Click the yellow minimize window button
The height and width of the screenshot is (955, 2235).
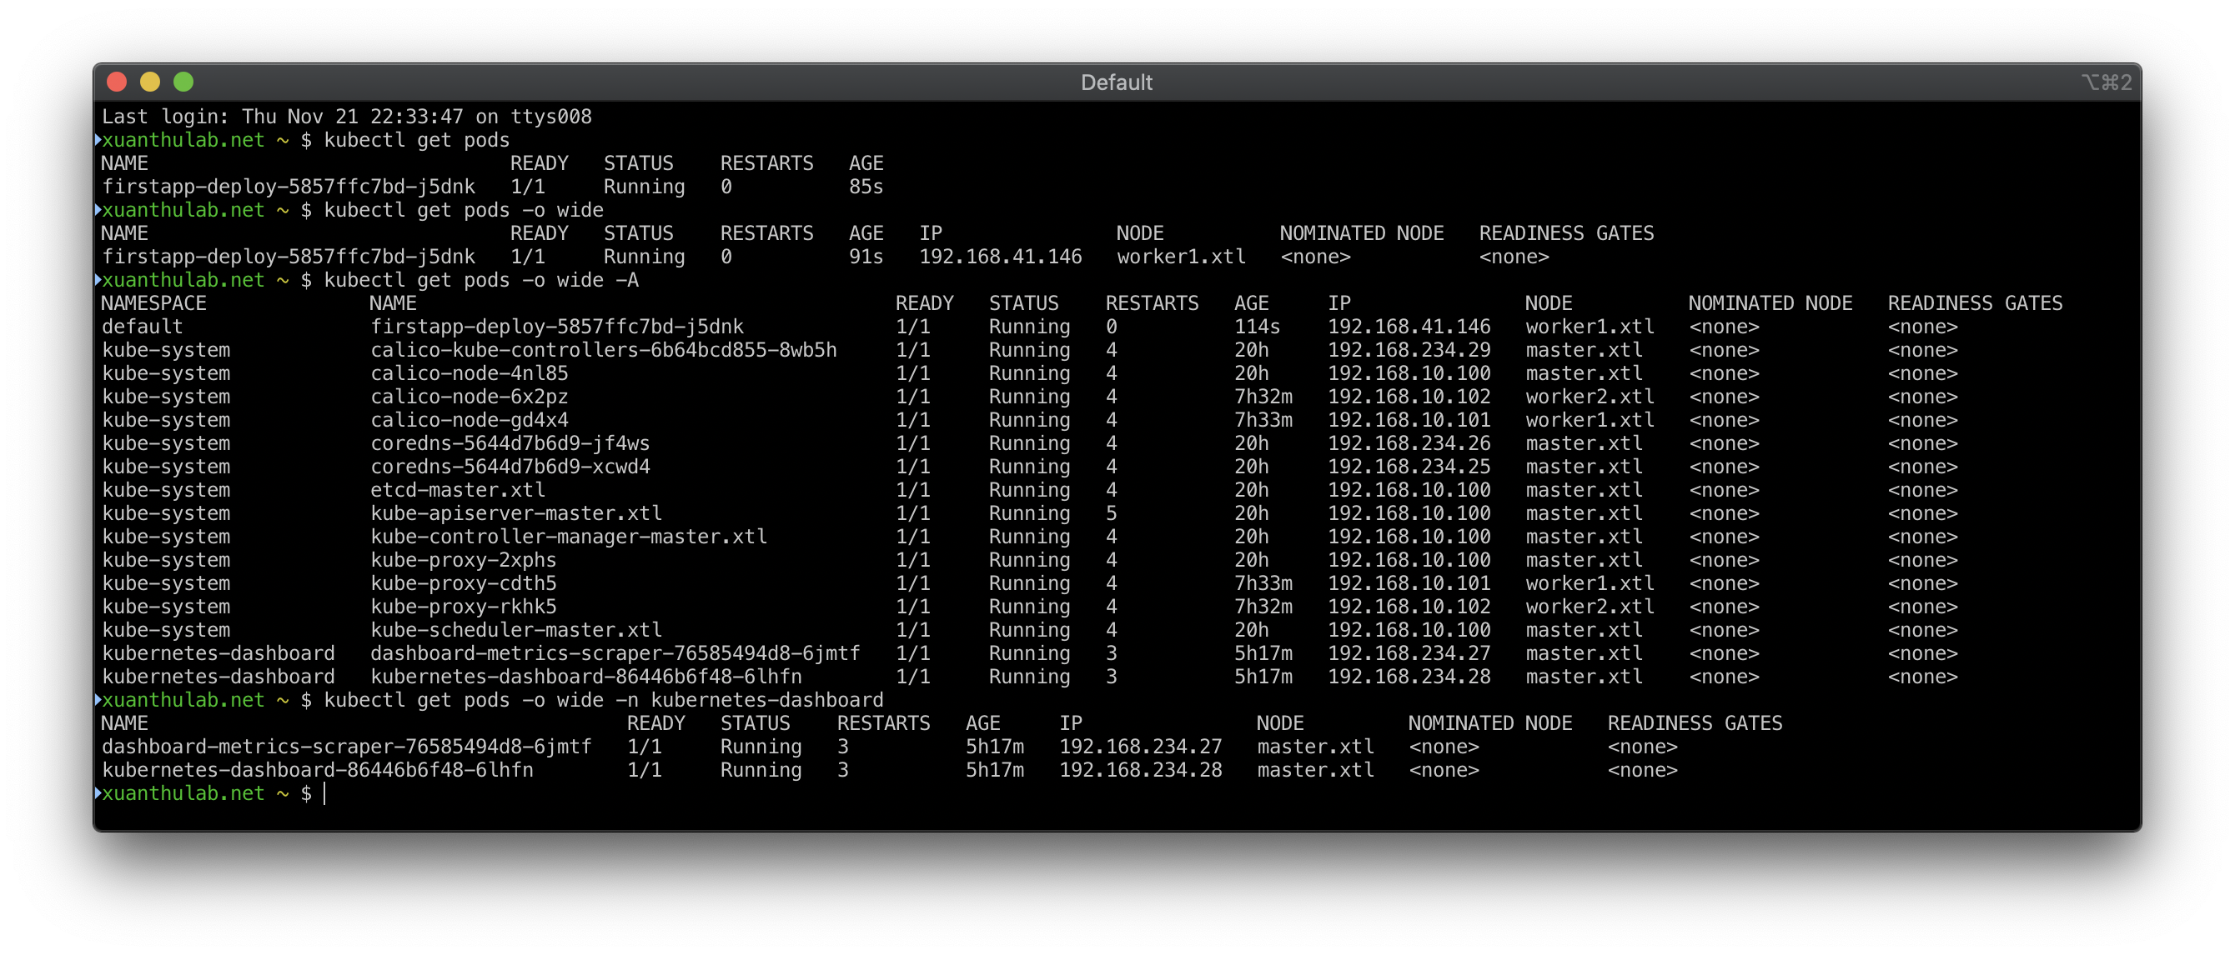pos(150,82)
